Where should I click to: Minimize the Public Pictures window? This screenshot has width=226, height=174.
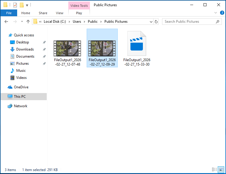coord(192,5)
